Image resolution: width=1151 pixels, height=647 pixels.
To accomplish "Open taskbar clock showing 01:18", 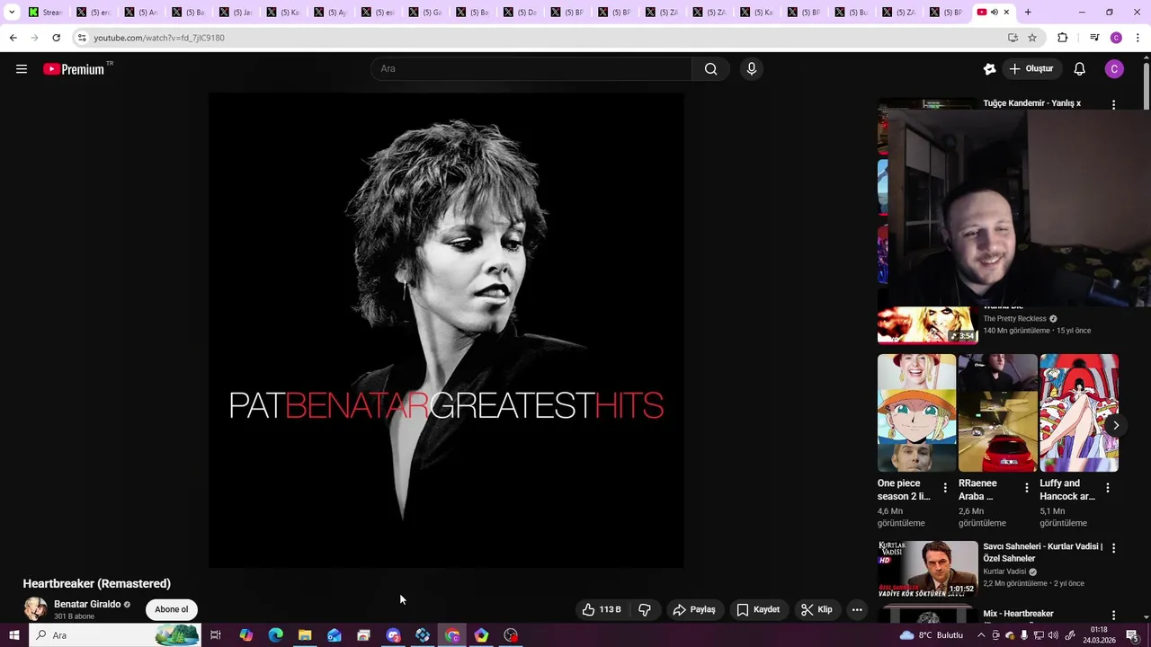I will [x=1099, y=635].
